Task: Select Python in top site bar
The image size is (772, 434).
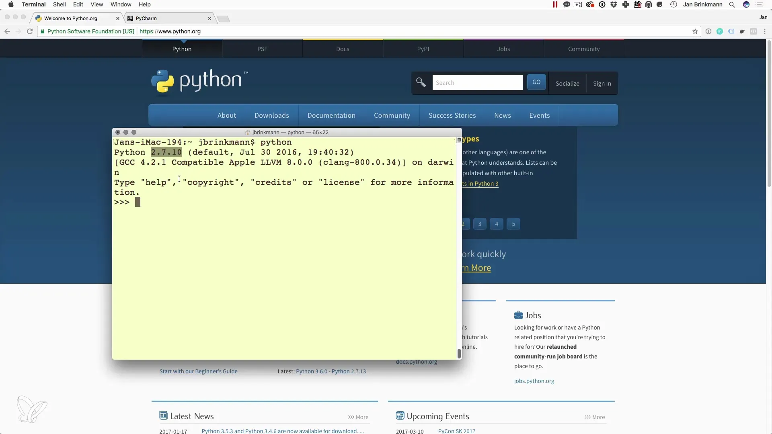Action: (182, 49)
